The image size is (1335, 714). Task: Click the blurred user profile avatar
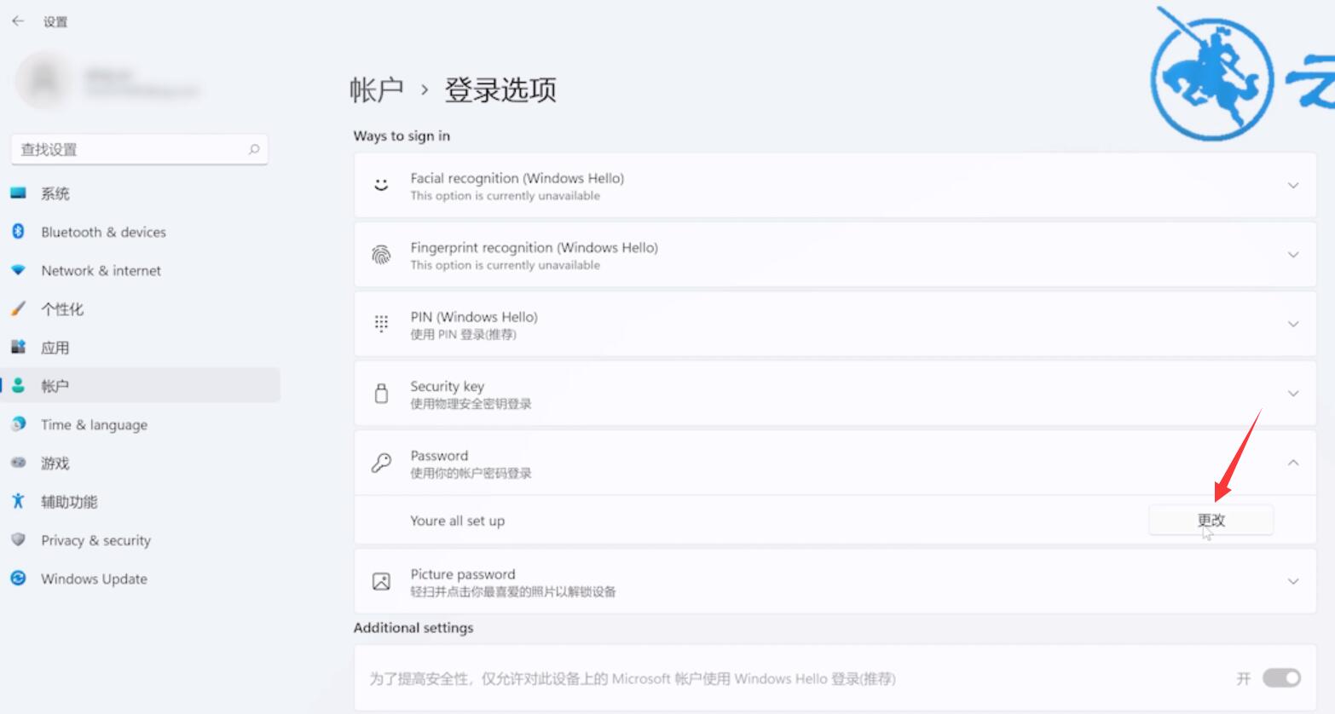pos(43,80)
